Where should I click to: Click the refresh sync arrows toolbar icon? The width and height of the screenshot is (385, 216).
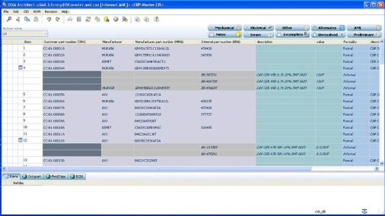[88, 19]
